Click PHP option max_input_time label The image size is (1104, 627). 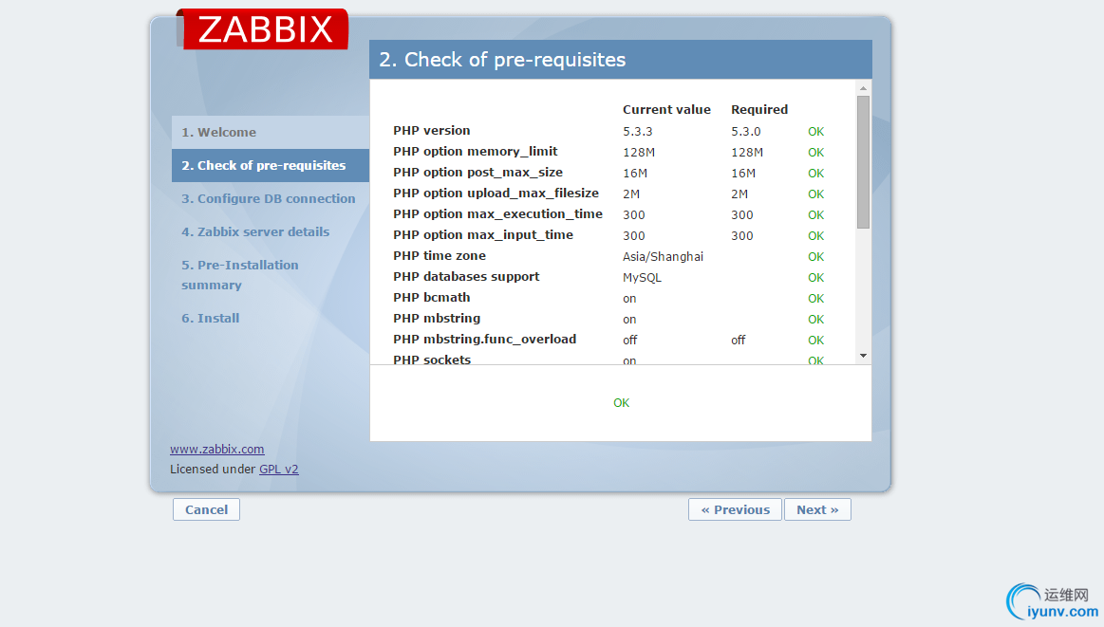(483, 235)
